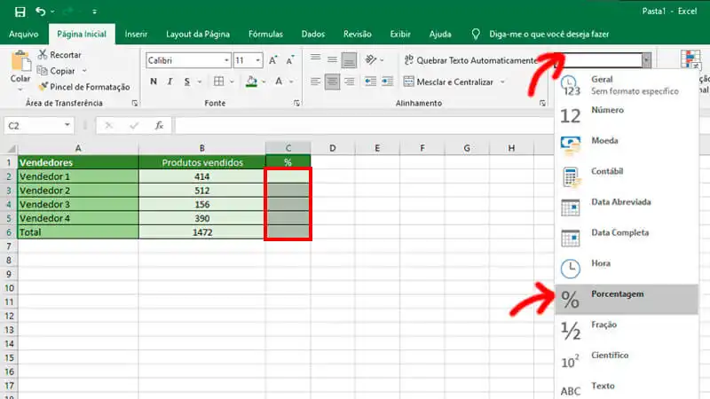
Task: Click the C2 Name Box
Action: click(x=38, y=125)
